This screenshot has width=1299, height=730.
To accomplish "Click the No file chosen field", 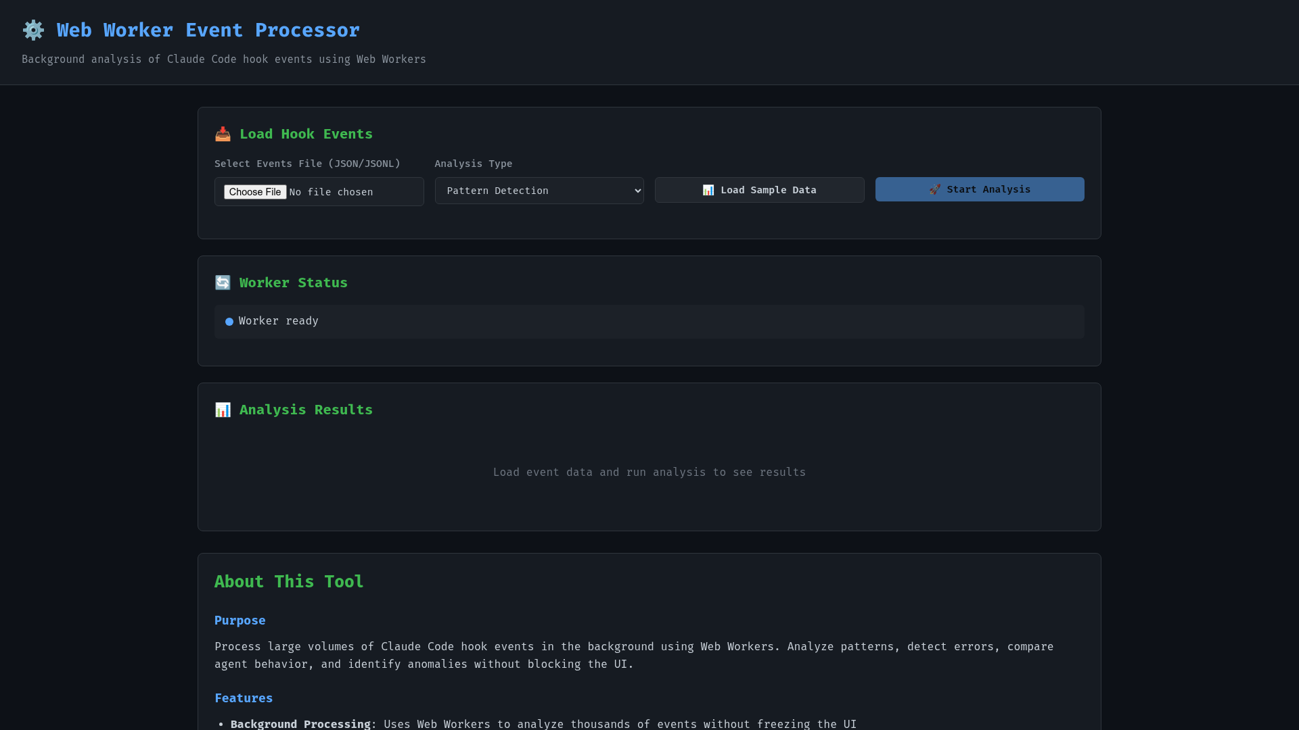I will pyautogui.click(x=332, y=193).
